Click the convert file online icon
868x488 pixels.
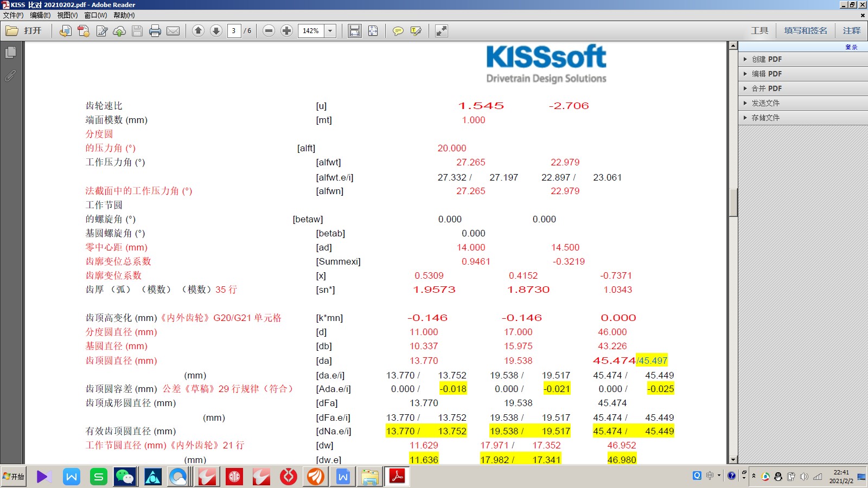(66, 31)
